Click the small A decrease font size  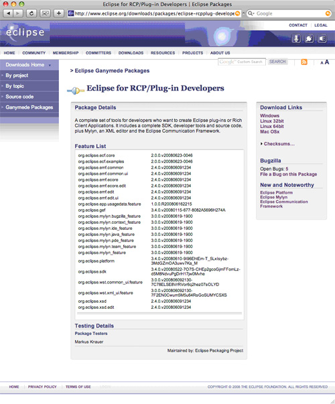point(322,63)
